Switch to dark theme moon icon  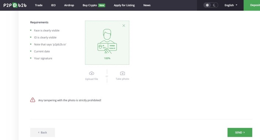click(x=214, y=5)
